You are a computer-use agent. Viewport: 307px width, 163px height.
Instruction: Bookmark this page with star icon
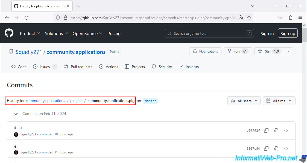(249, 18)
